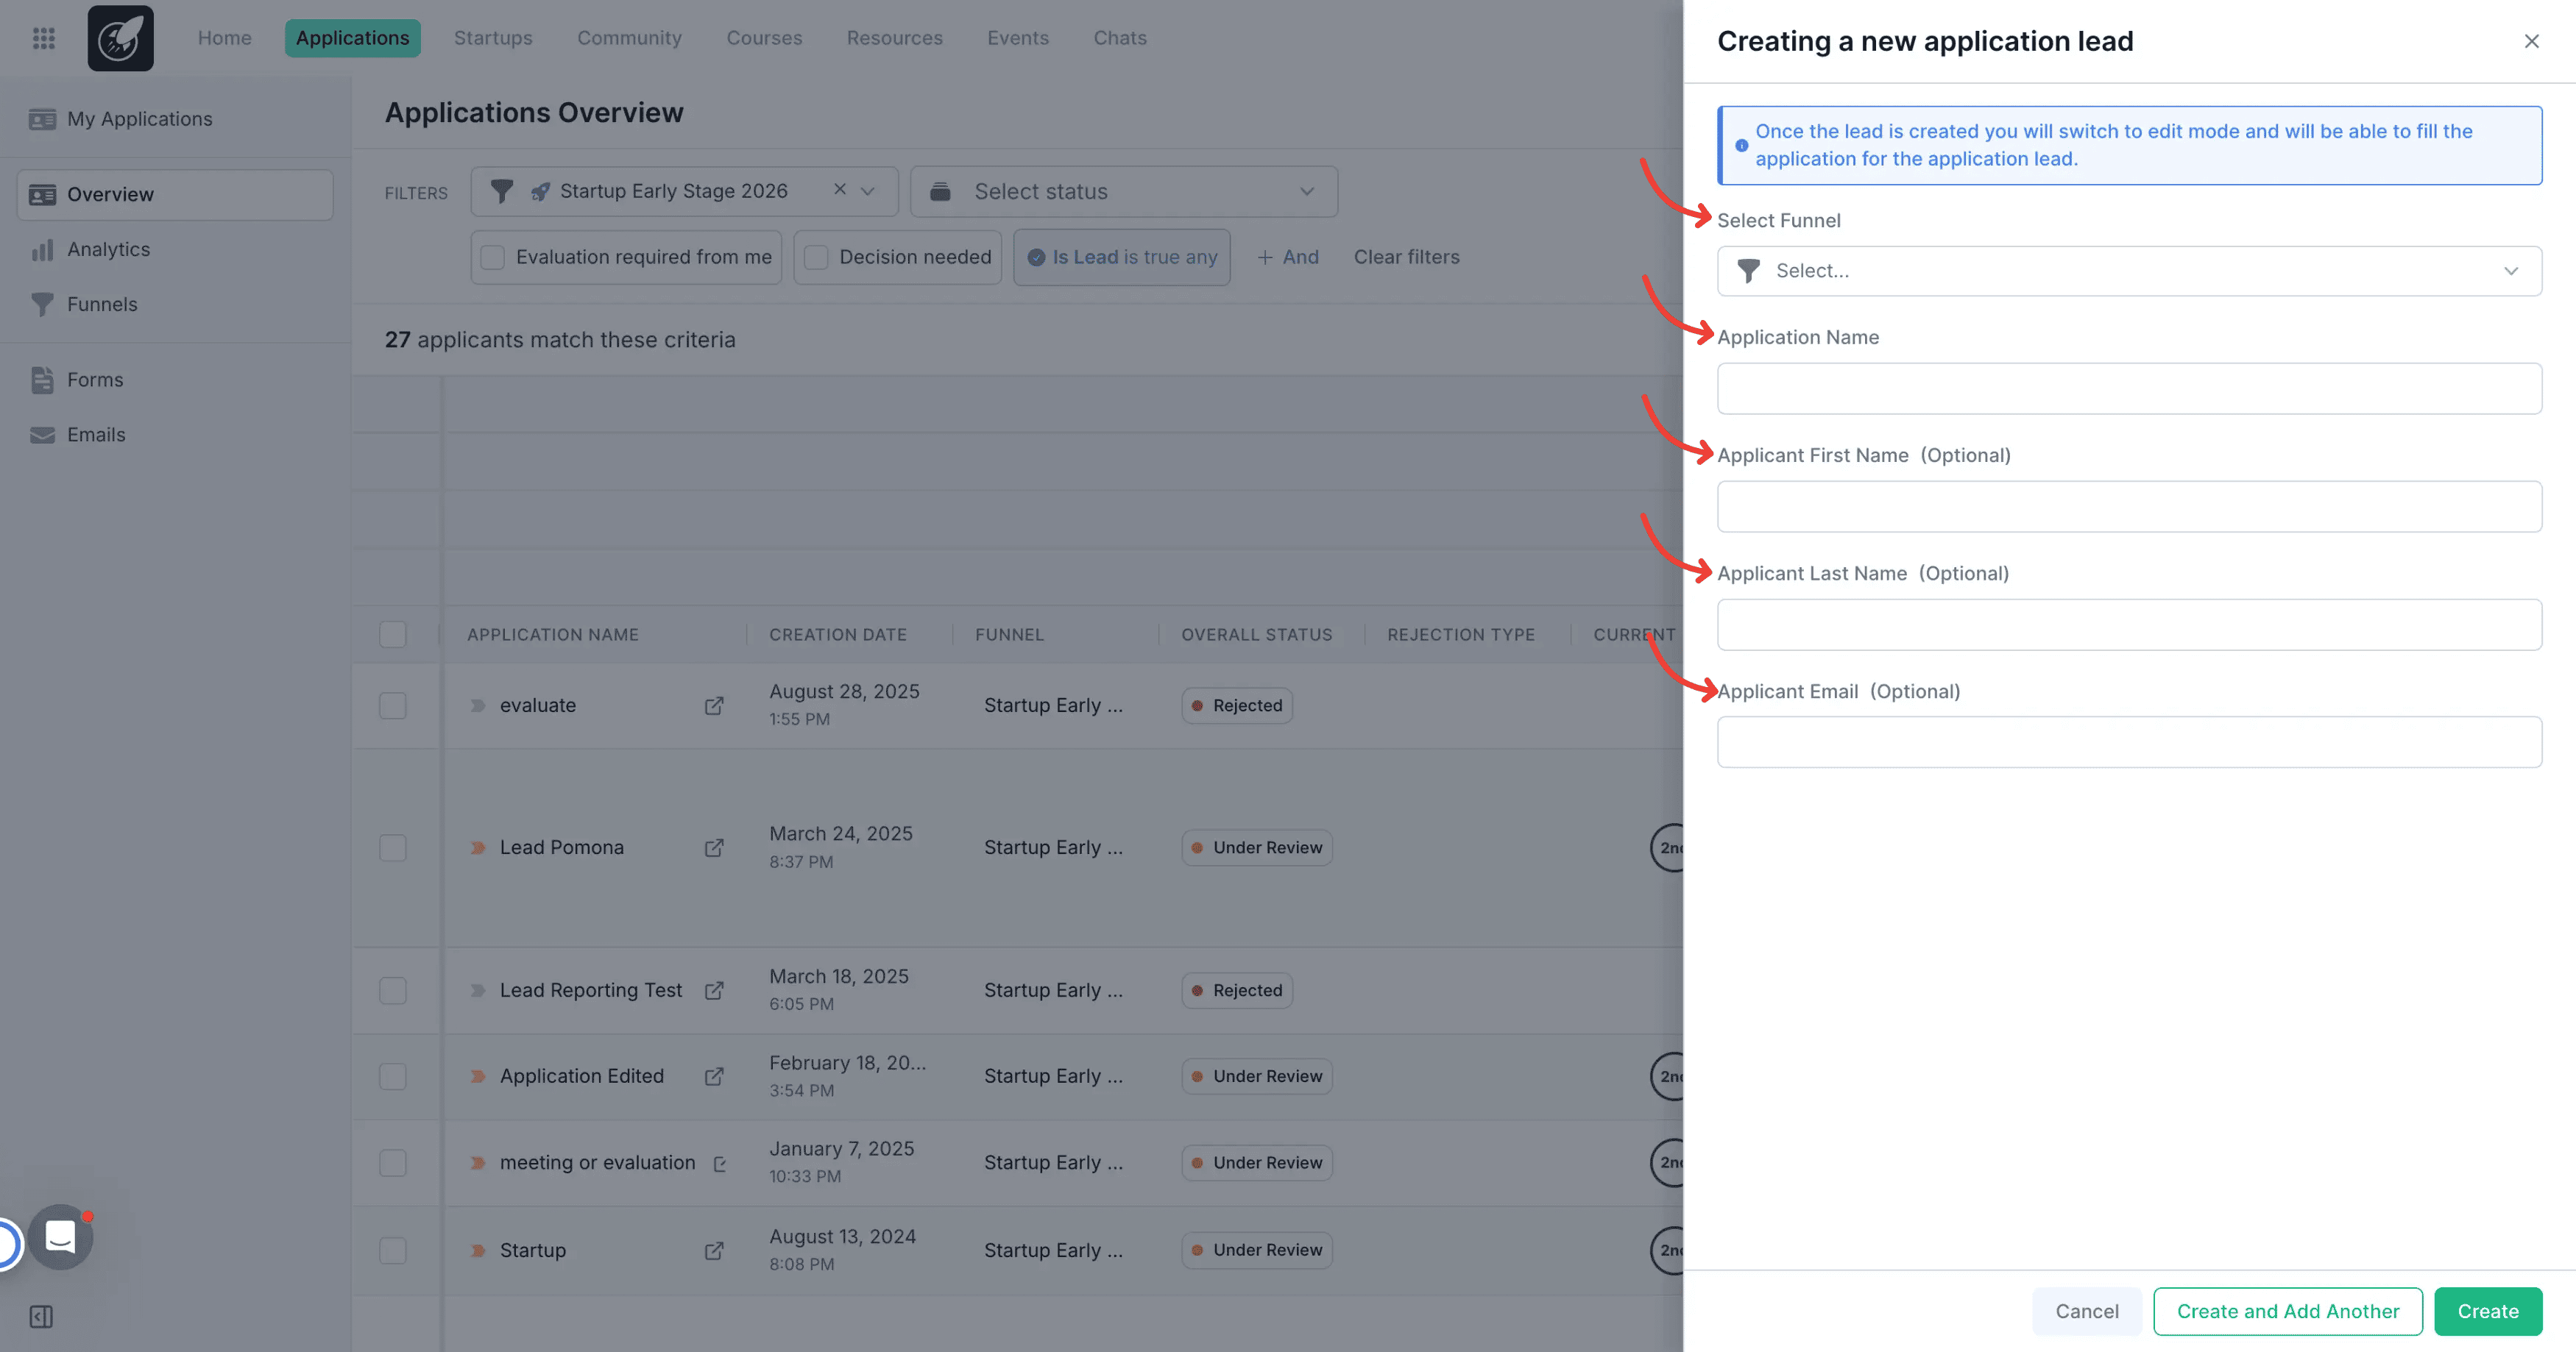Screen dimensions: 2576x1352
Task: Click external link icon beside evaluate
Action: click(714, 705)
